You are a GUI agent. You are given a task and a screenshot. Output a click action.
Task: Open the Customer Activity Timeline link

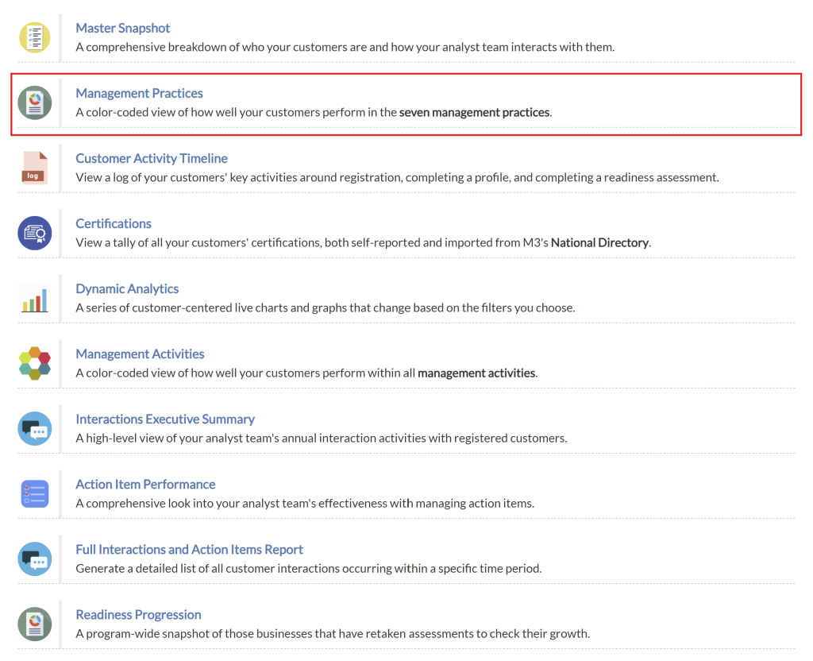(x=151, y=158)
